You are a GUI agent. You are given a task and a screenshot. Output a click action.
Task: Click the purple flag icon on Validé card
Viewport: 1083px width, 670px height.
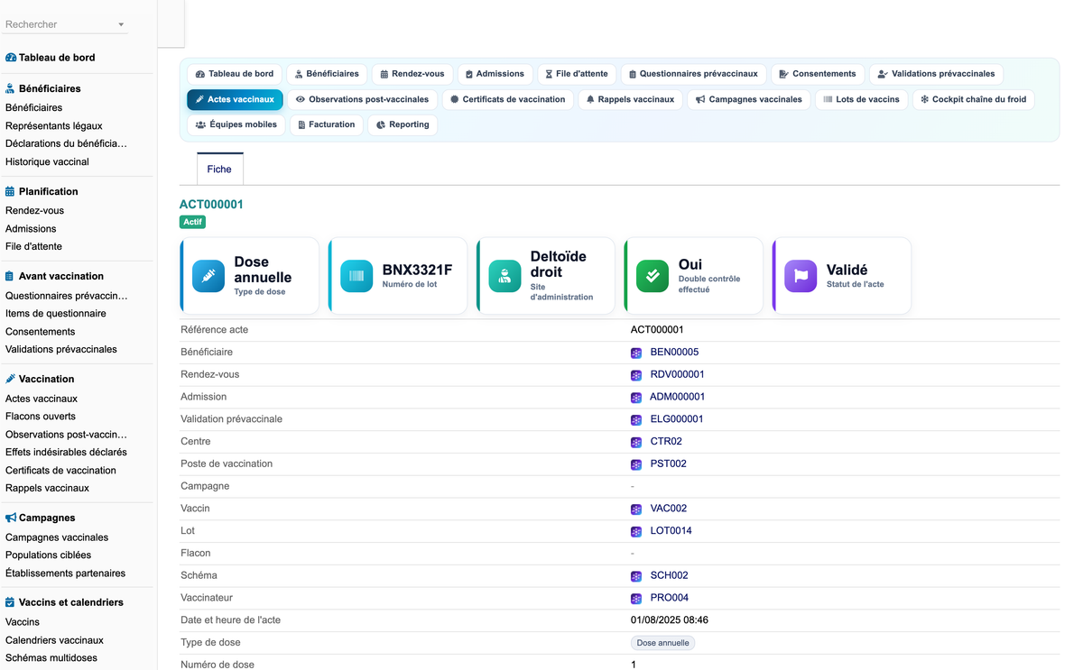[801, 276]
